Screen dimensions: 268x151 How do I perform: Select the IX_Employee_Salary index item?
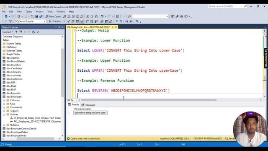(35, 118)
